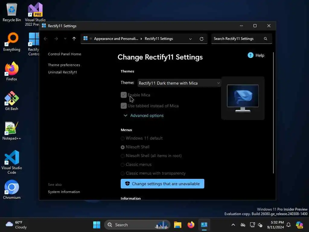Open the Theme dropdown list

tap(179, 83)
